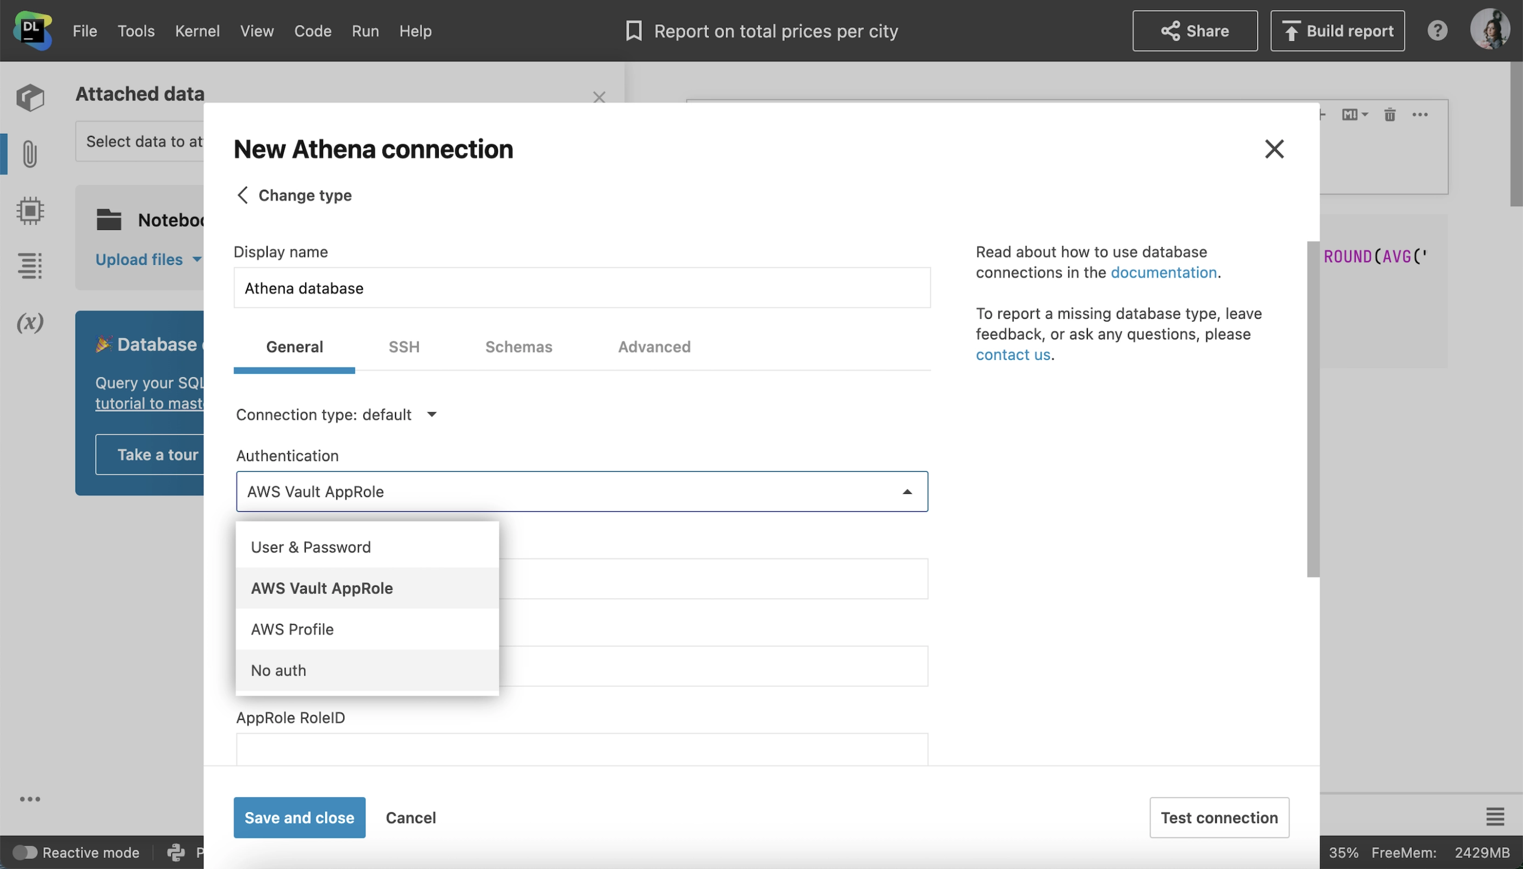Click Save and close button
The image size is (1523, 869).
pos(299,817)
